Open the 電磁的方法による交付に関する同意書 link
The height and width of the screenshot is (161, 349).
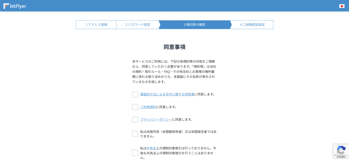click(167, 94)
